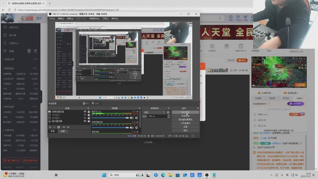Open settings gear for 视频采集设备 audio
Image resolution: width=318 pixels, height=179 pixels.
pos(136,128)
